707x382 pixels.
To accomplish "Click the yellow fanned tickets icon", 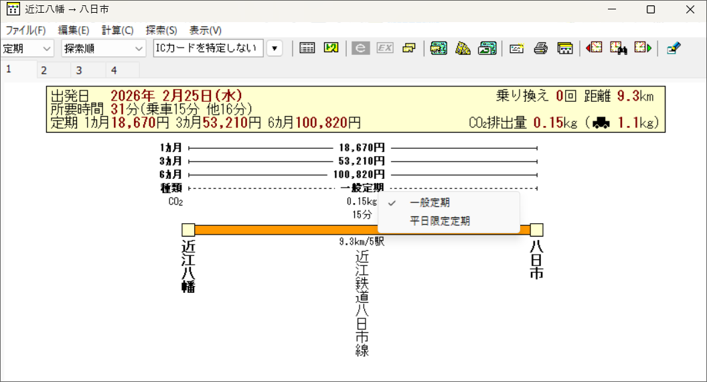I will pyautogui.click(x=463, y=48).
